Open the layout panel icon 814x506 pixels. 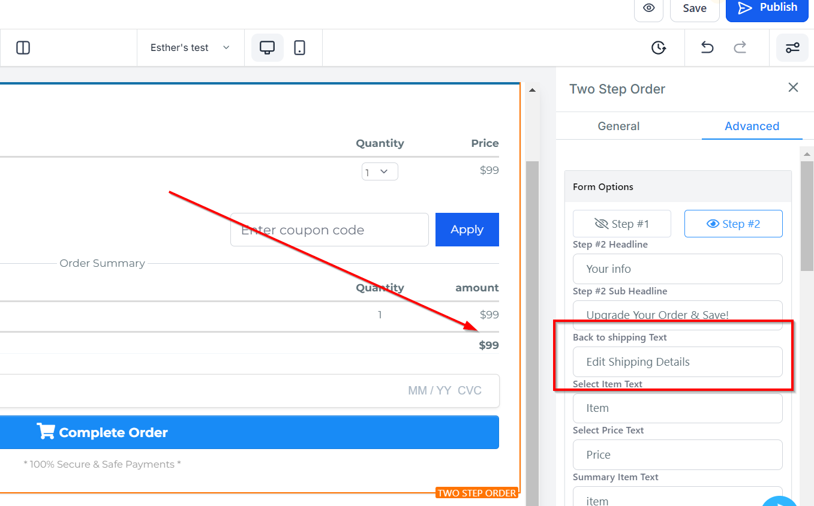[23, 48]
